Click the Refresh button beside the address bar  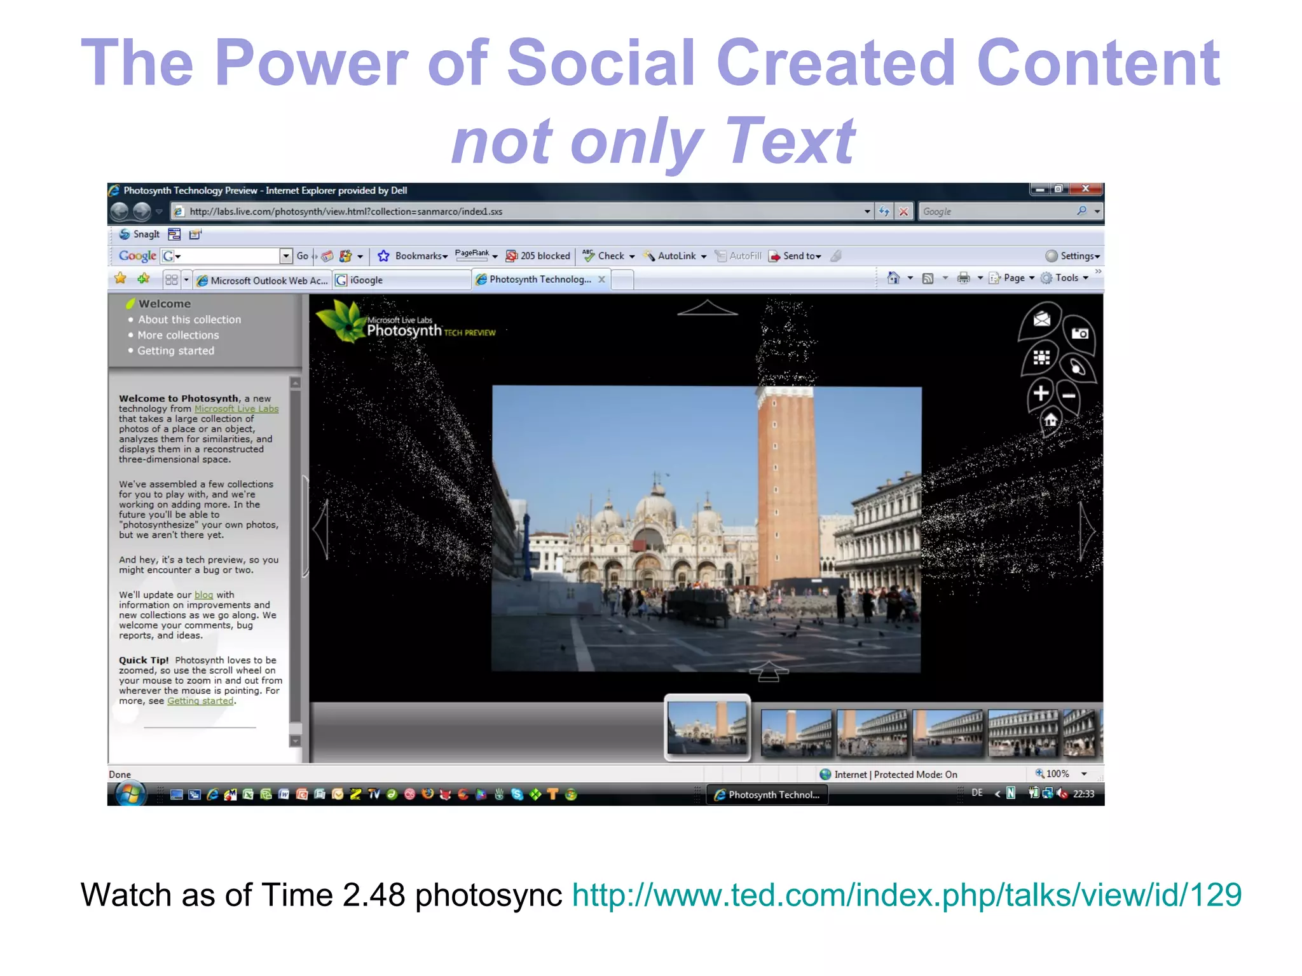click(x=884, y=212)
